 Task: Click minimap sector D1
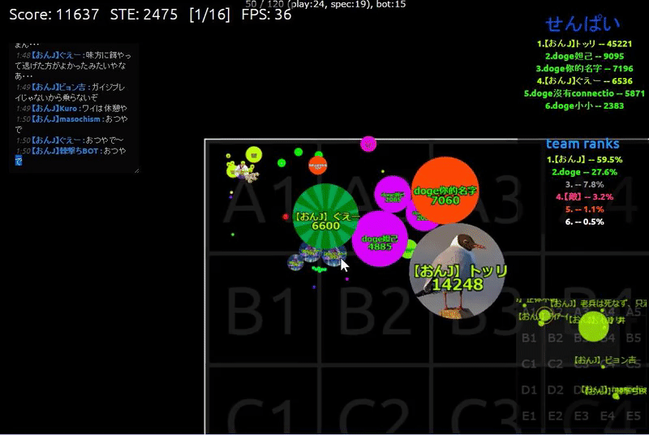pyautogui.click(x=529, y=390)
